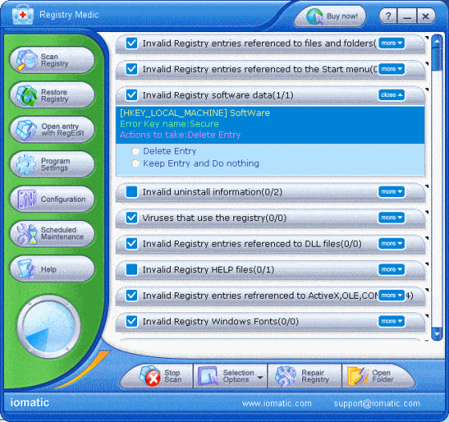Click 'Error Key name:Secure' text

pos(169,124)
